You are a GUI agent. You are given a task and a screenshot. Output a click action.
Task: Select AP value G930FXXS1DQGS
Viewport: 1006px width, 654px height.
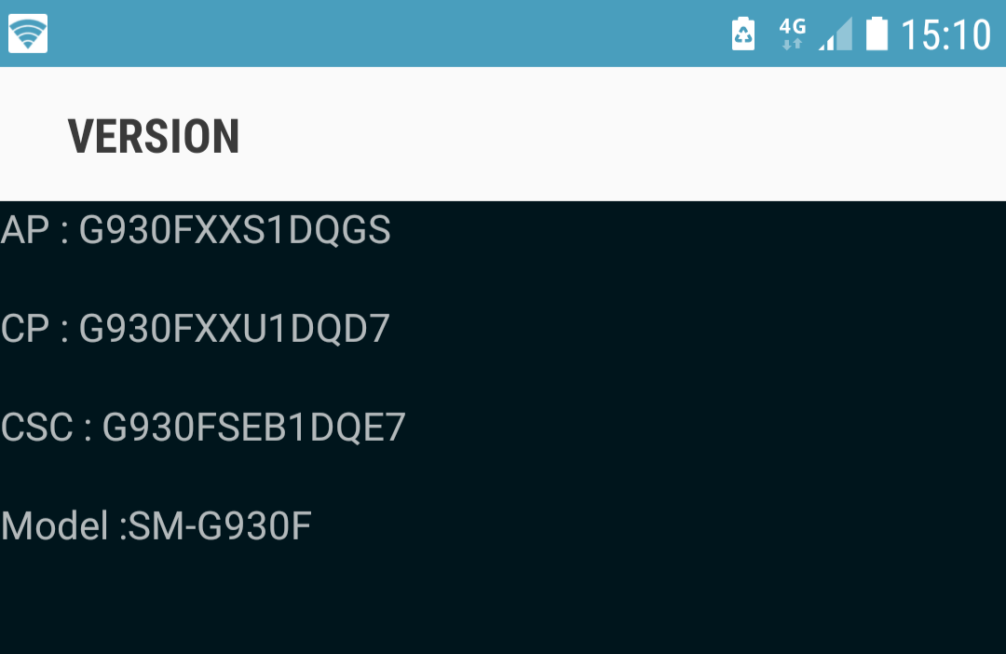point(234,230)
